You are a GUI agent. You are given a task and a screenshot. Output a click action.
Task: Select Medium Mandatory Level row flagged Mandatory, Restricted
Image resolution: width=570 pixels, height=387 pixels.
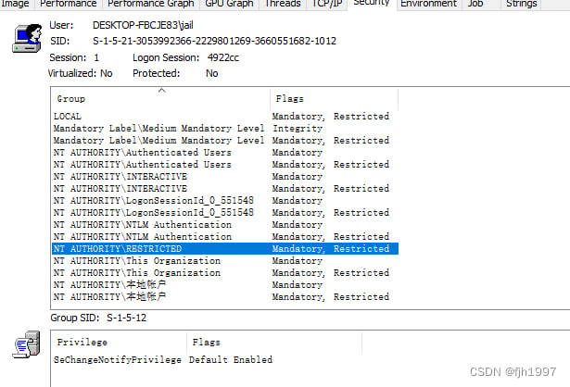tap(225, 140)
